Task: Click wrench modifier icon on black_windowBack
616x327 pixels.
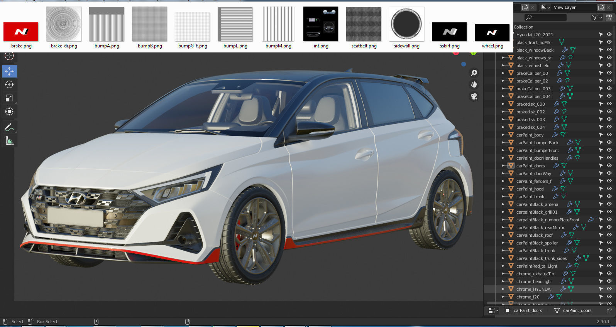Action: [x=565, y=50]
